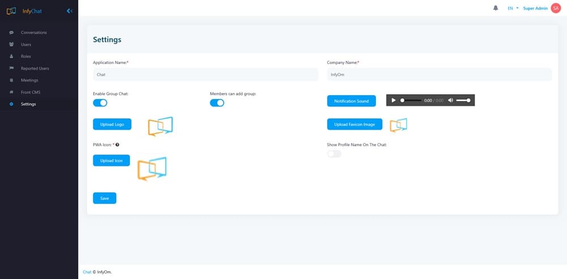Image resolution: width=567 pixels, height=279 pixels.
Task: Open the EN language dropdown
Action: (x=513, y=8)
